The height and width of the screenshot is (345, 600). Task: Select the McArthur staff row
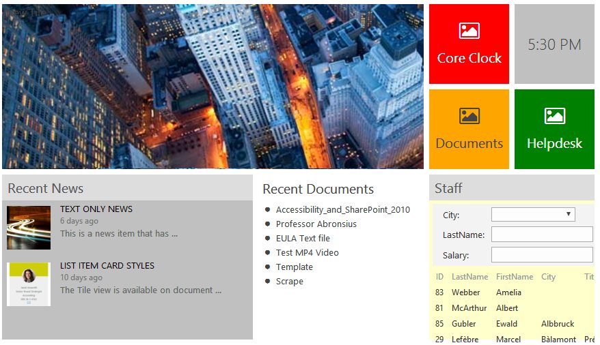coord(513,308)
